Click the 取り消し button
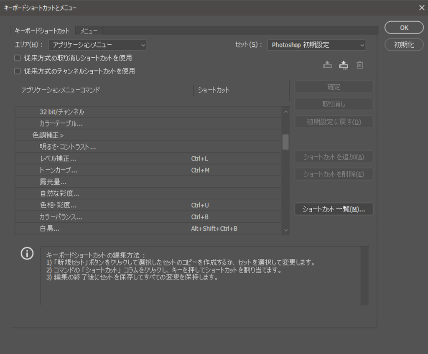 [334, 104]
